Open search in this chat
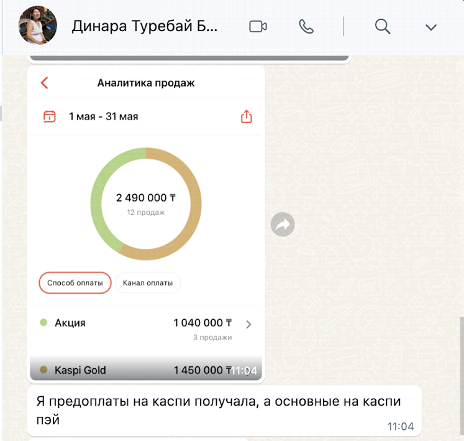Screen dimensions: 464x441 click(383, 26)
